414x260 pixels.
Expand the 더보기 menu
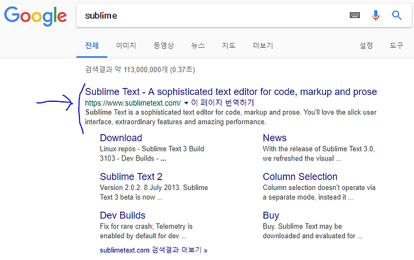263,45
